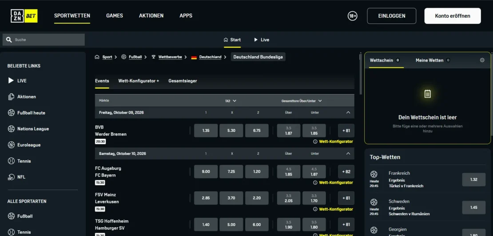
Task: Select Werder Bremen win odds 6.75
Action: click(x=257, y=130)
